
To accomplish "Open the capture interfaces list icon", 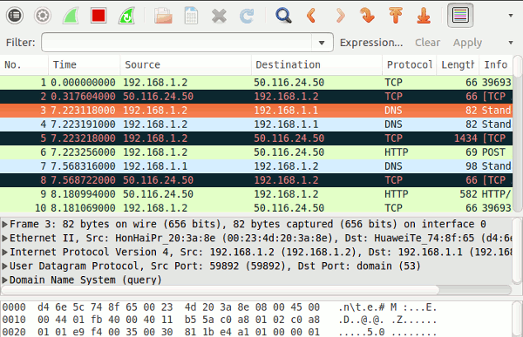I will pyautogui.click(x=15, y=16).
